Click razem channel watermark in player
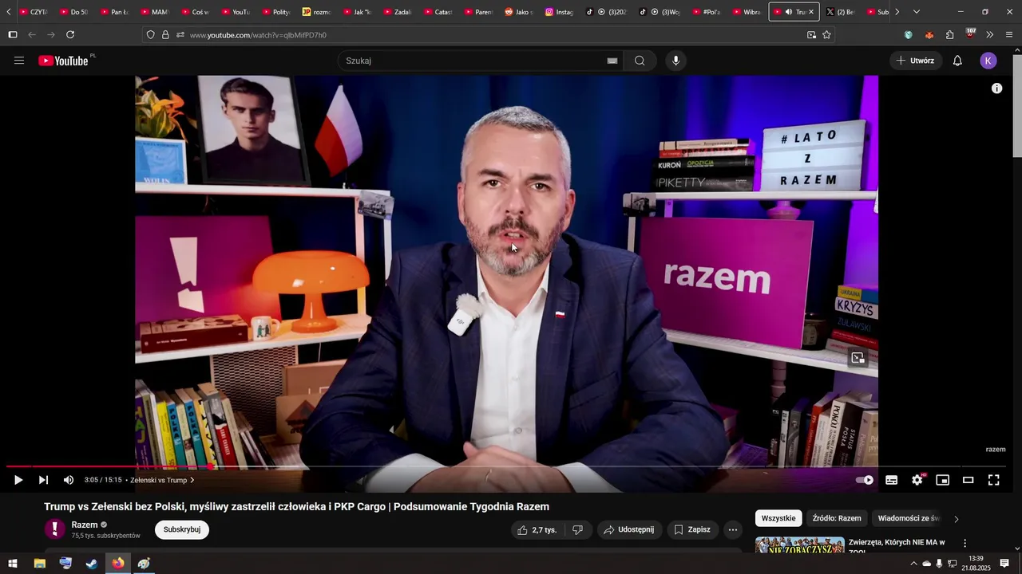 point(996,450)
